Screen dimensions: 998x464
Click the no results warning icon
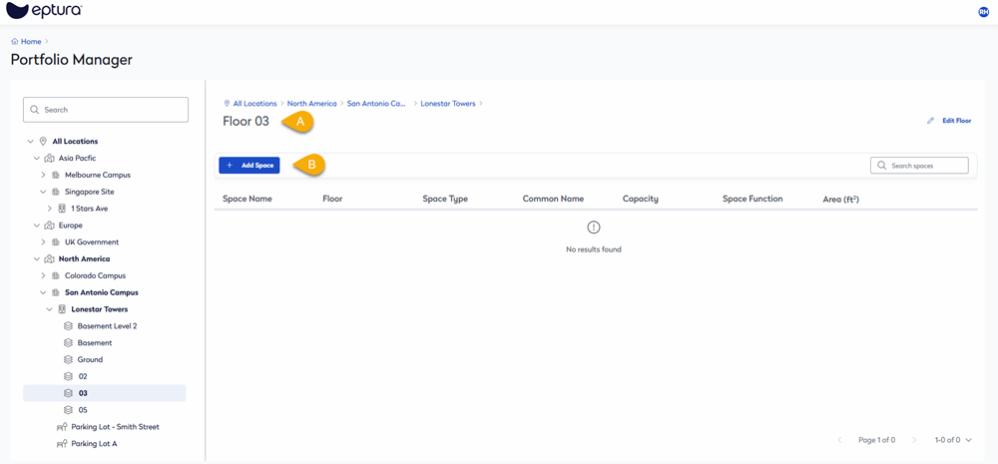[593, 228]
